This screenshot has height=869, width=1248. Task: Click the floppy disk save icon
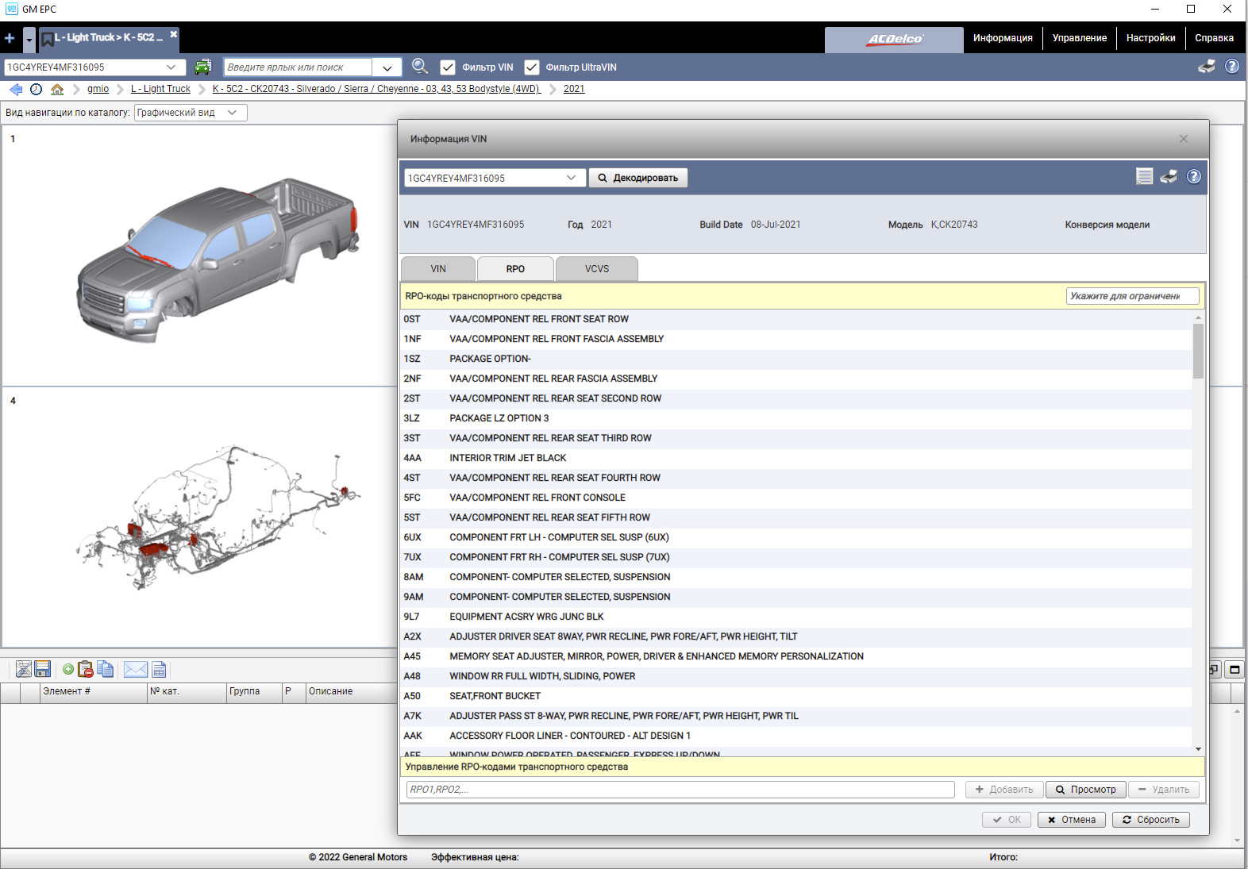(43, 669)
